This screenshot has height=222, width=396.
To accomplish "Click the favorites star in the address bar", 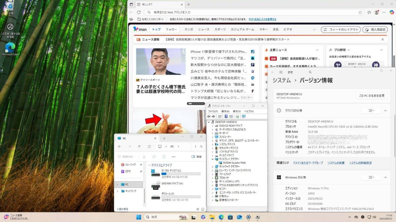I will 360,12.
